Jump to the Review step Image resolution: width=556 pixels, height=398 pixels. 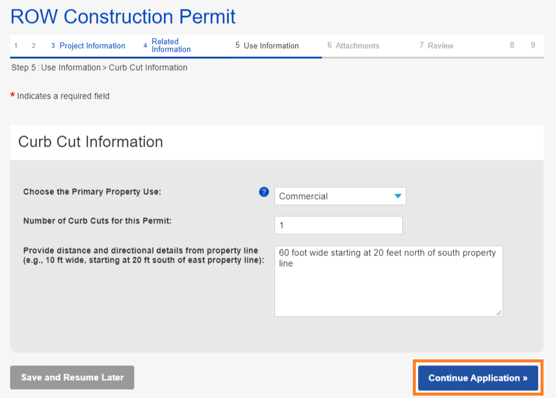click(436, 46)
